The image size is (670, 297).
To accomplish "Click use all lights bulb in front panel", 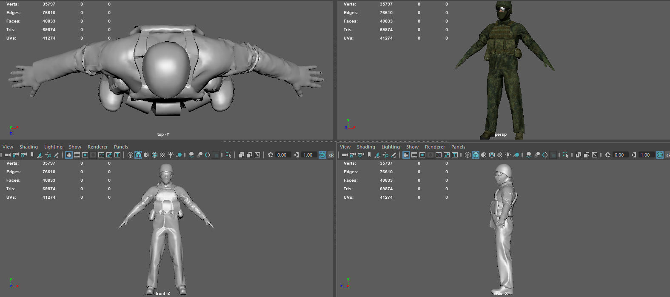I will point(171,155).
